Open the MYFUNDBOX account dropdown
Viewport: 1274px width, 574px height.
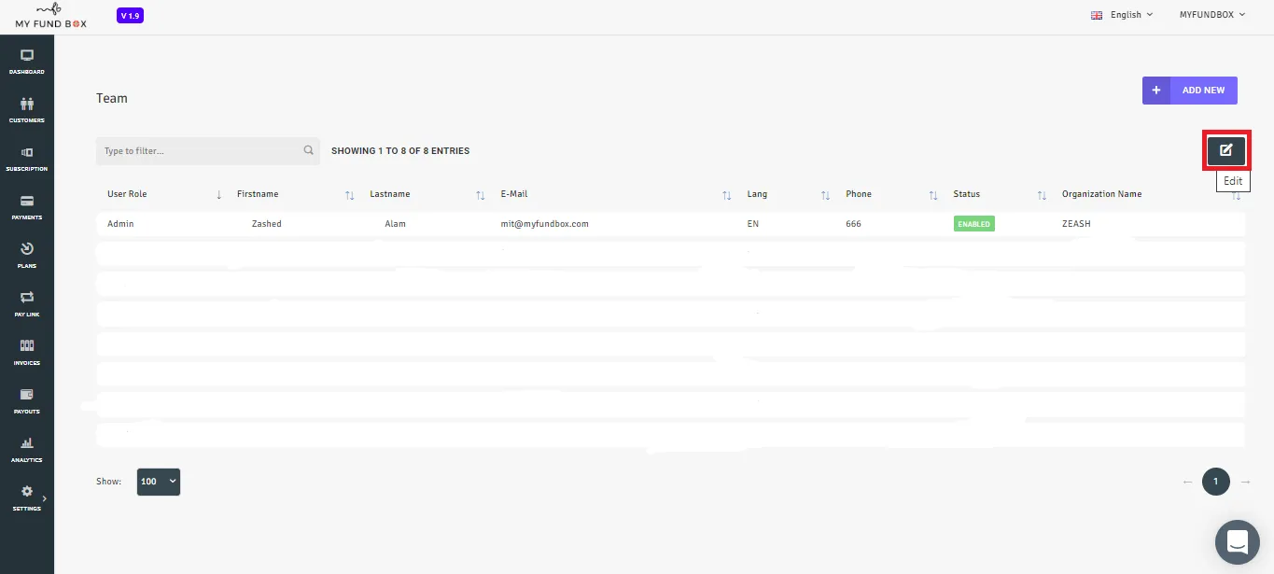[x=1212, y=15]
